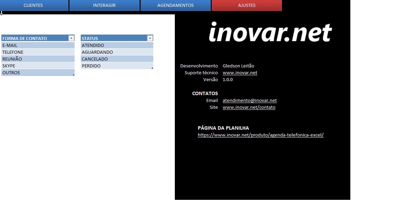The width and height of the screenshot is (415, 219).
Task: Click the CONTATOS heading
Action: point(205,93)
